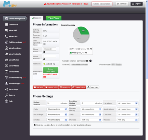
Task: Open the Photos Wifi only dropdown
Action: 91,120
